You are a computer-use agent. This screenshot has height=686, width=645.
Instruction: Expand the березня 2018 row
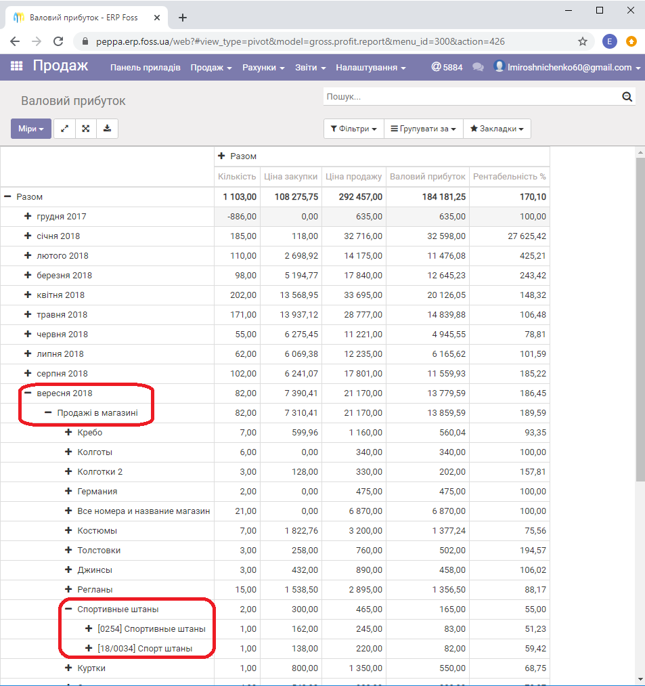coord(28,275)
